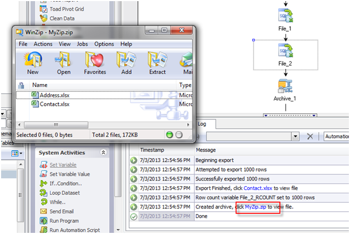350x234 pixels.
Task: Click the Add files icon in WinZip
Action: point(126,59)
